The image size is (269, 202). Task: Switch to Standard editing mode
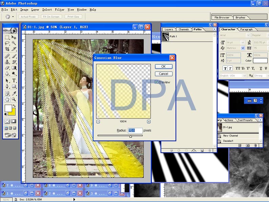click(7, 121)
